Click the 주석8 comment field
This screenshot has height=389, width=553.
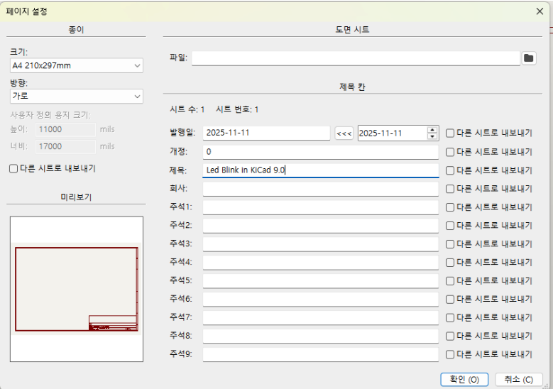321,336
